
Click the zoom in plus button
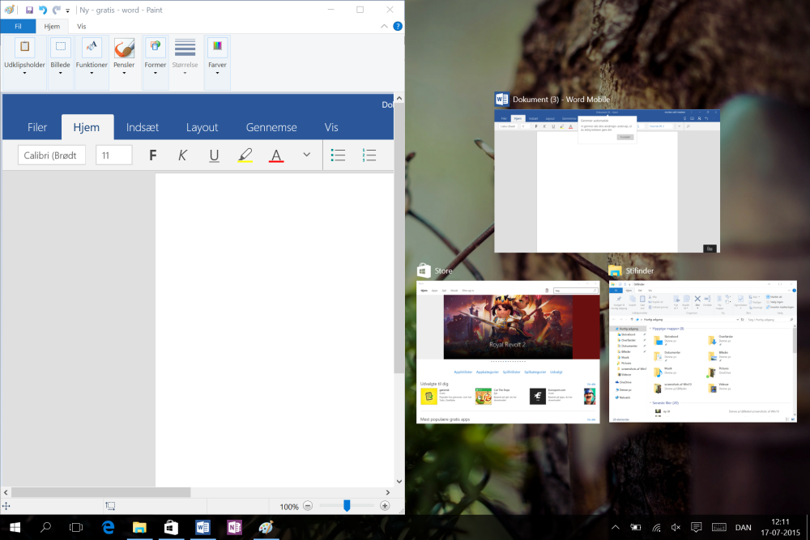pos(385,506)
